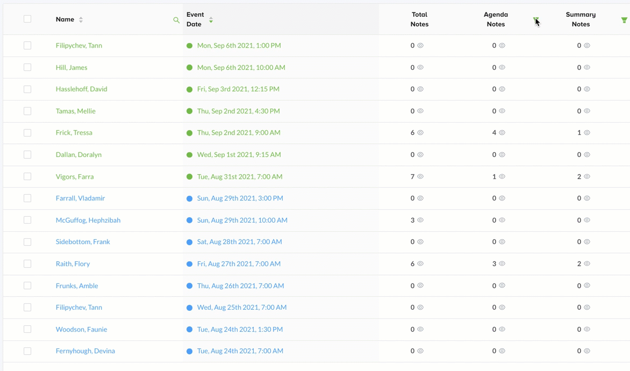Open the Frick, Tressa name link
The image size is (630, 371).
(x=74, y=133)
